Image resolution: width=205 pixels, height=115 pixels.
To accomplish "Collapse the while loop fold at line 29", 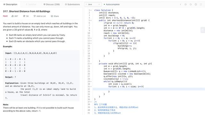I will (91, 81).
